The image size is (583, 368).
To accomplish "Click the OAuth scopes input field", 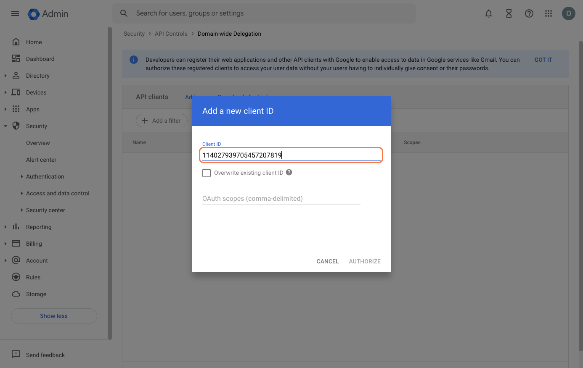I will coord(281,198).
